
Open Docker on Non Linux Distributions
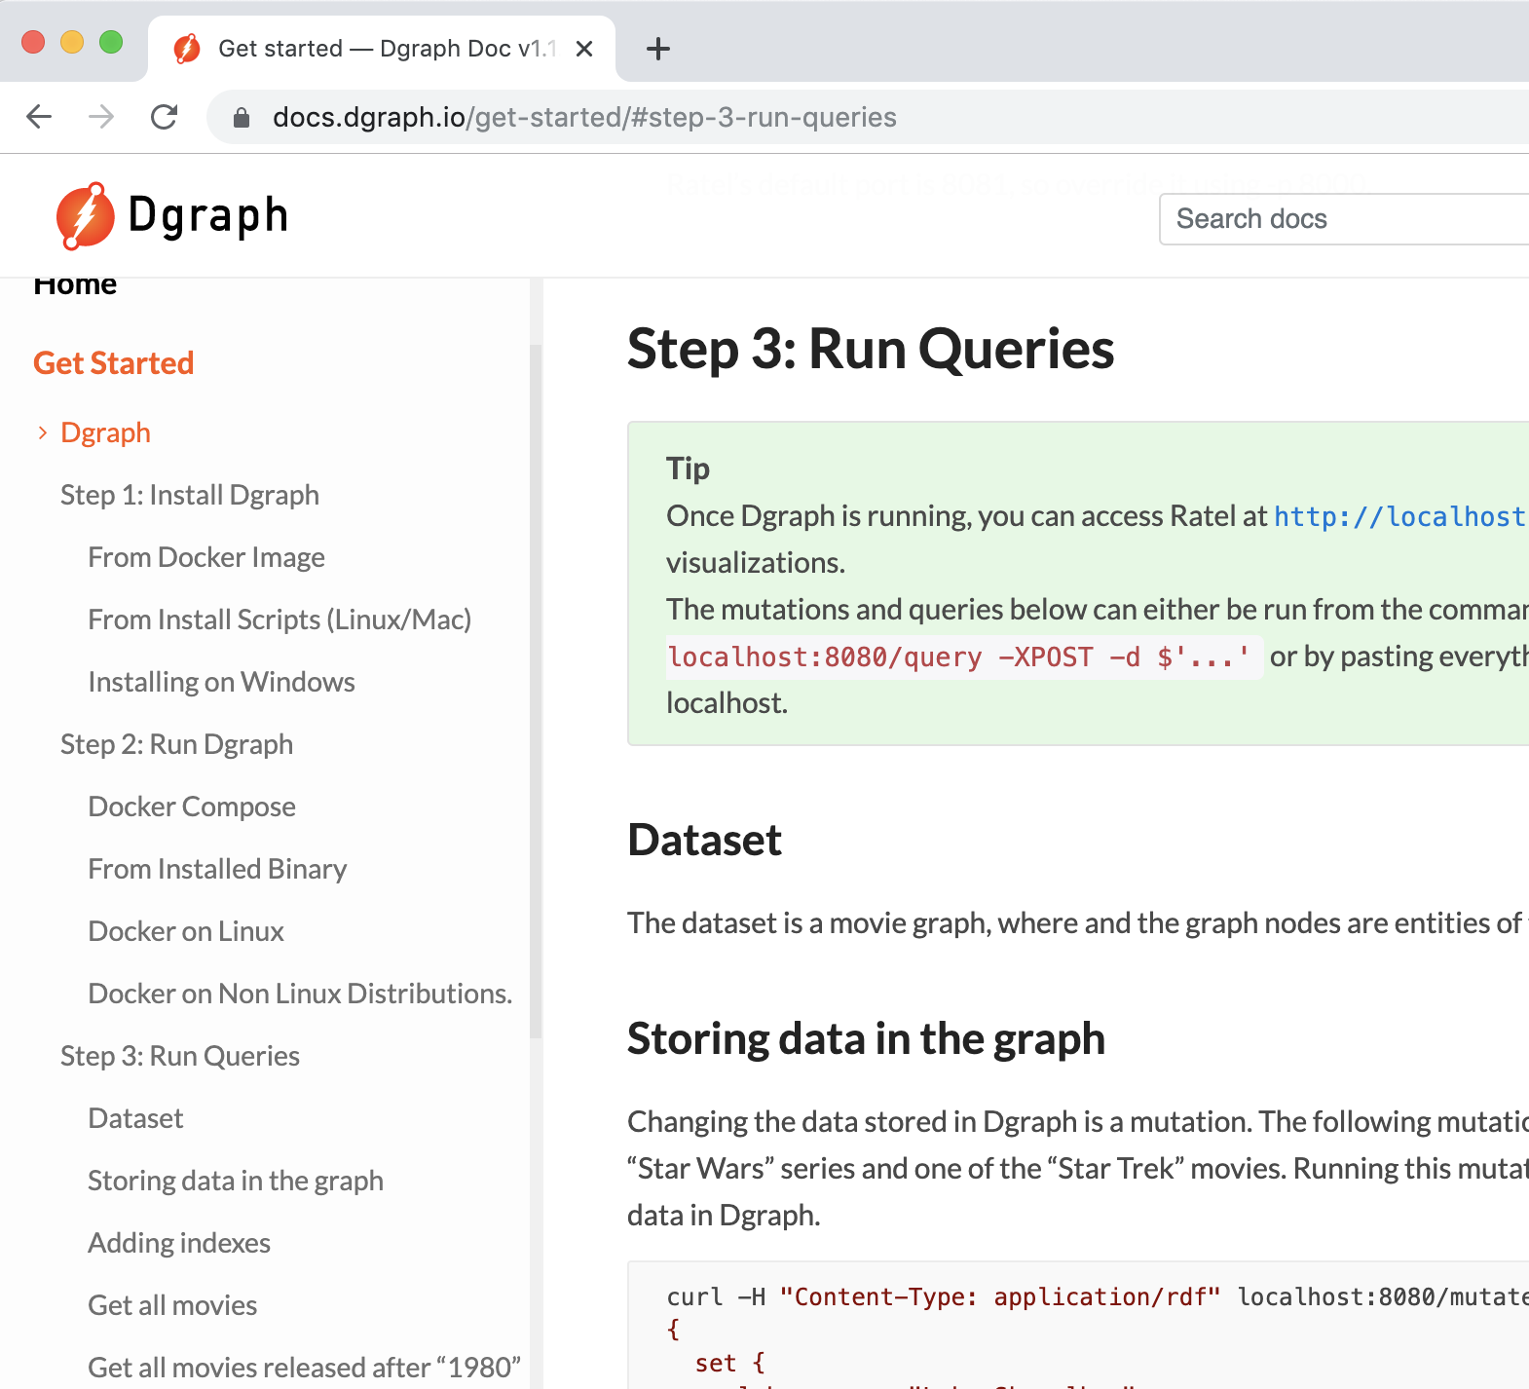[300, 994]
